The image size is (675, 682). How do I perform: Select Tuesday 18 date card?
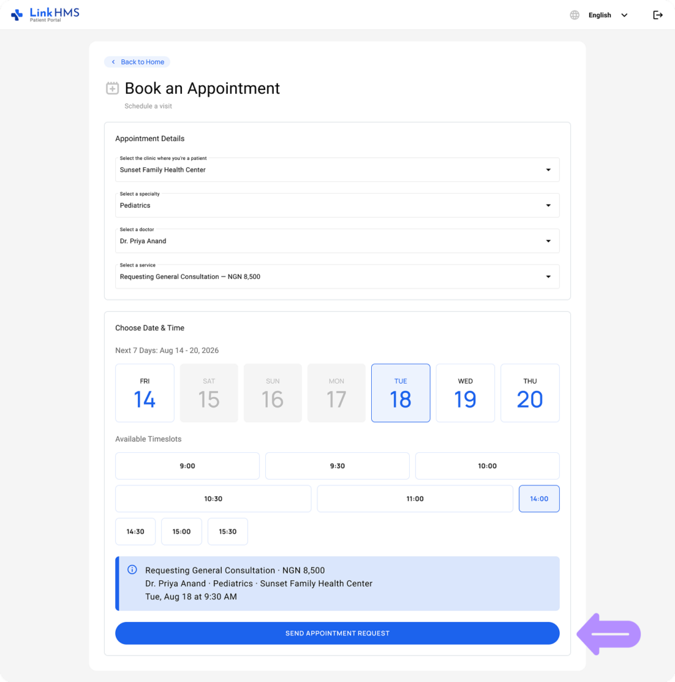[401, 393]
